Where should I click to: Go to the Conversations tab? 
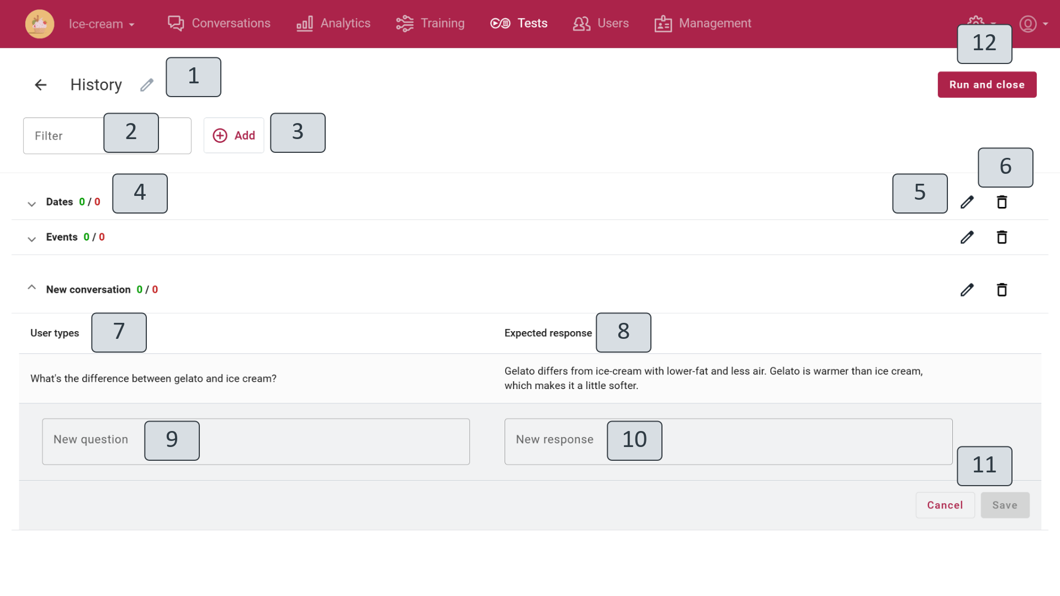tap(219, 23)
